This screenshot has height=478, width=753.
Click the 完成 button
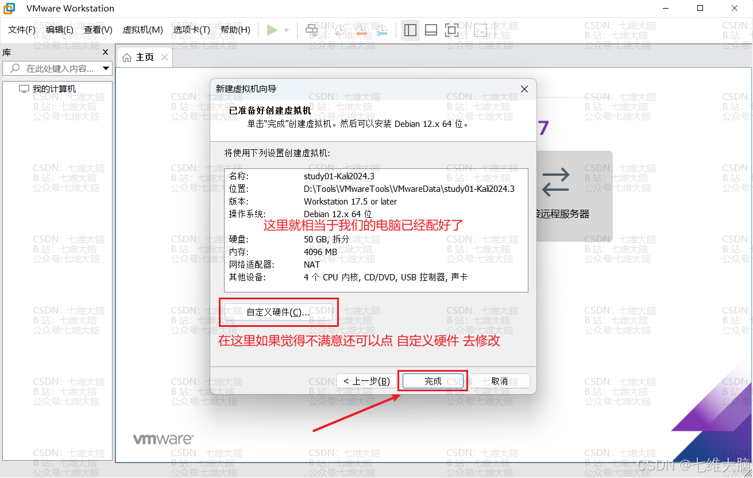(x=433, y=381)
